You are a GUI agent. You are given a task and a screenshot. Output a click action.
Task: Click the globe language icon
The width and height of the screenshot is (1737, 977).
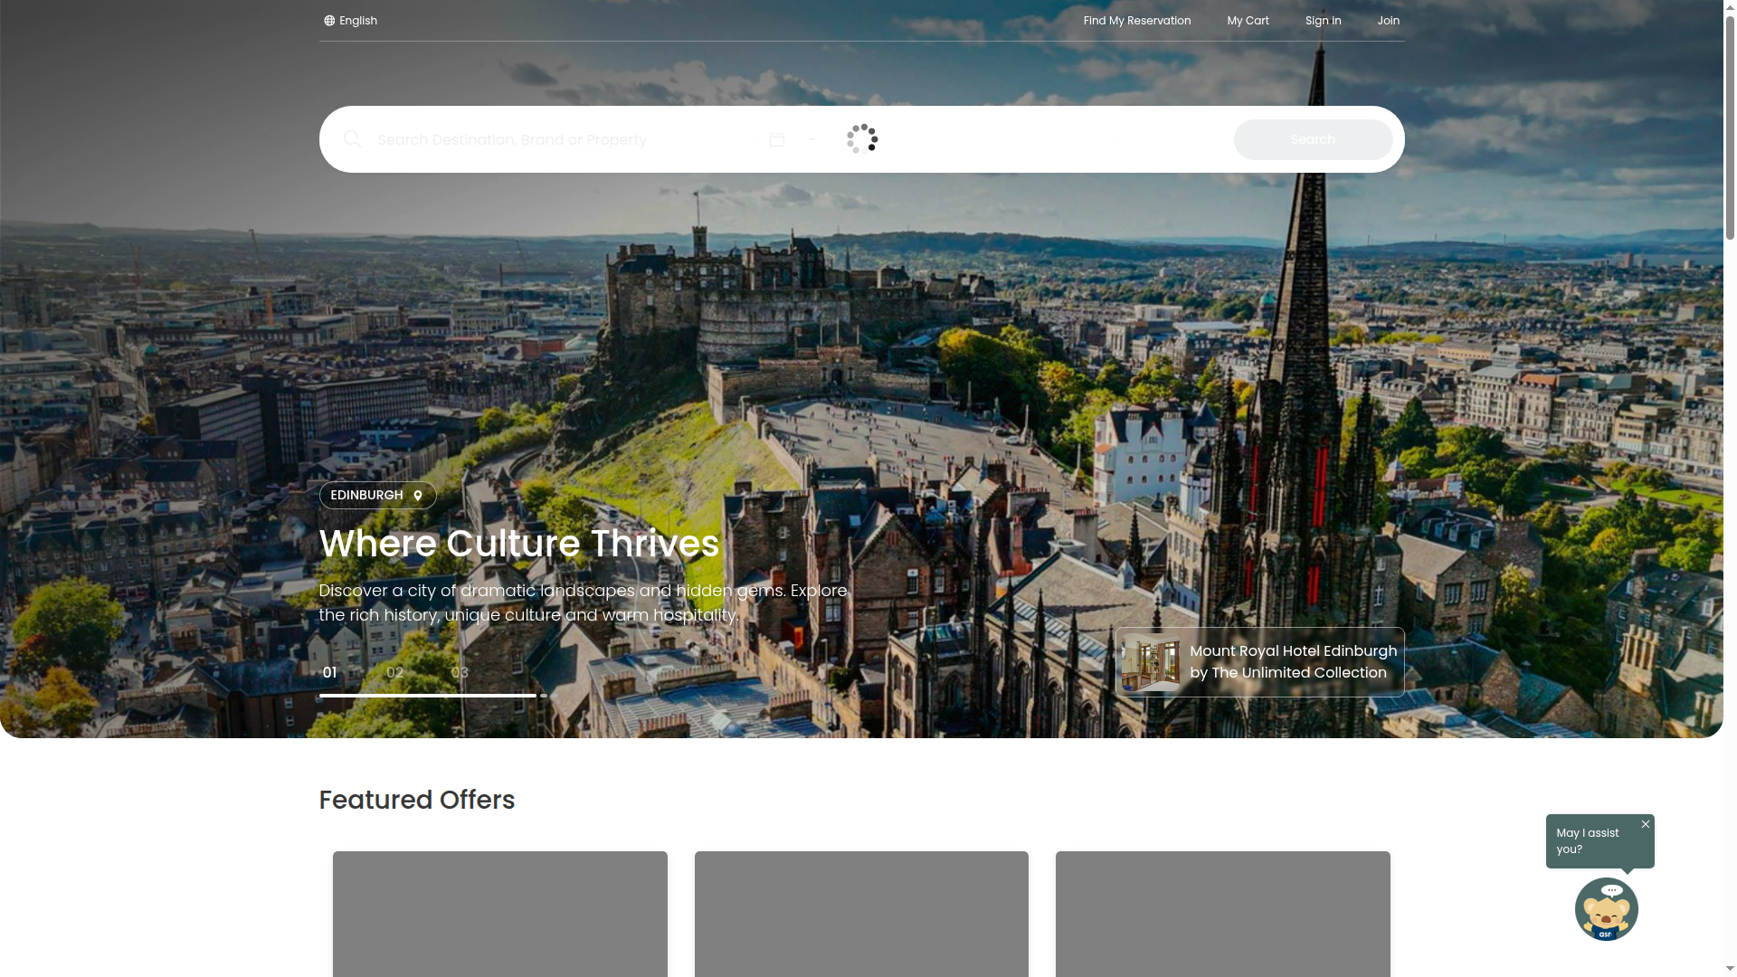tap(327, 20)
